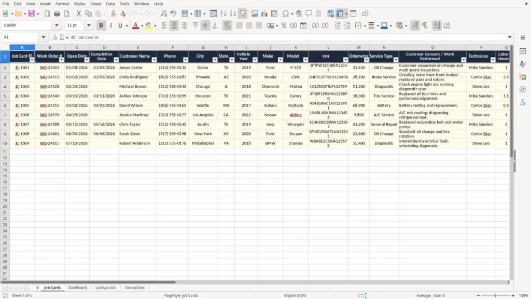Open Function Wizard fx icon
Screen dimensions: 531x299
point(55,37)
